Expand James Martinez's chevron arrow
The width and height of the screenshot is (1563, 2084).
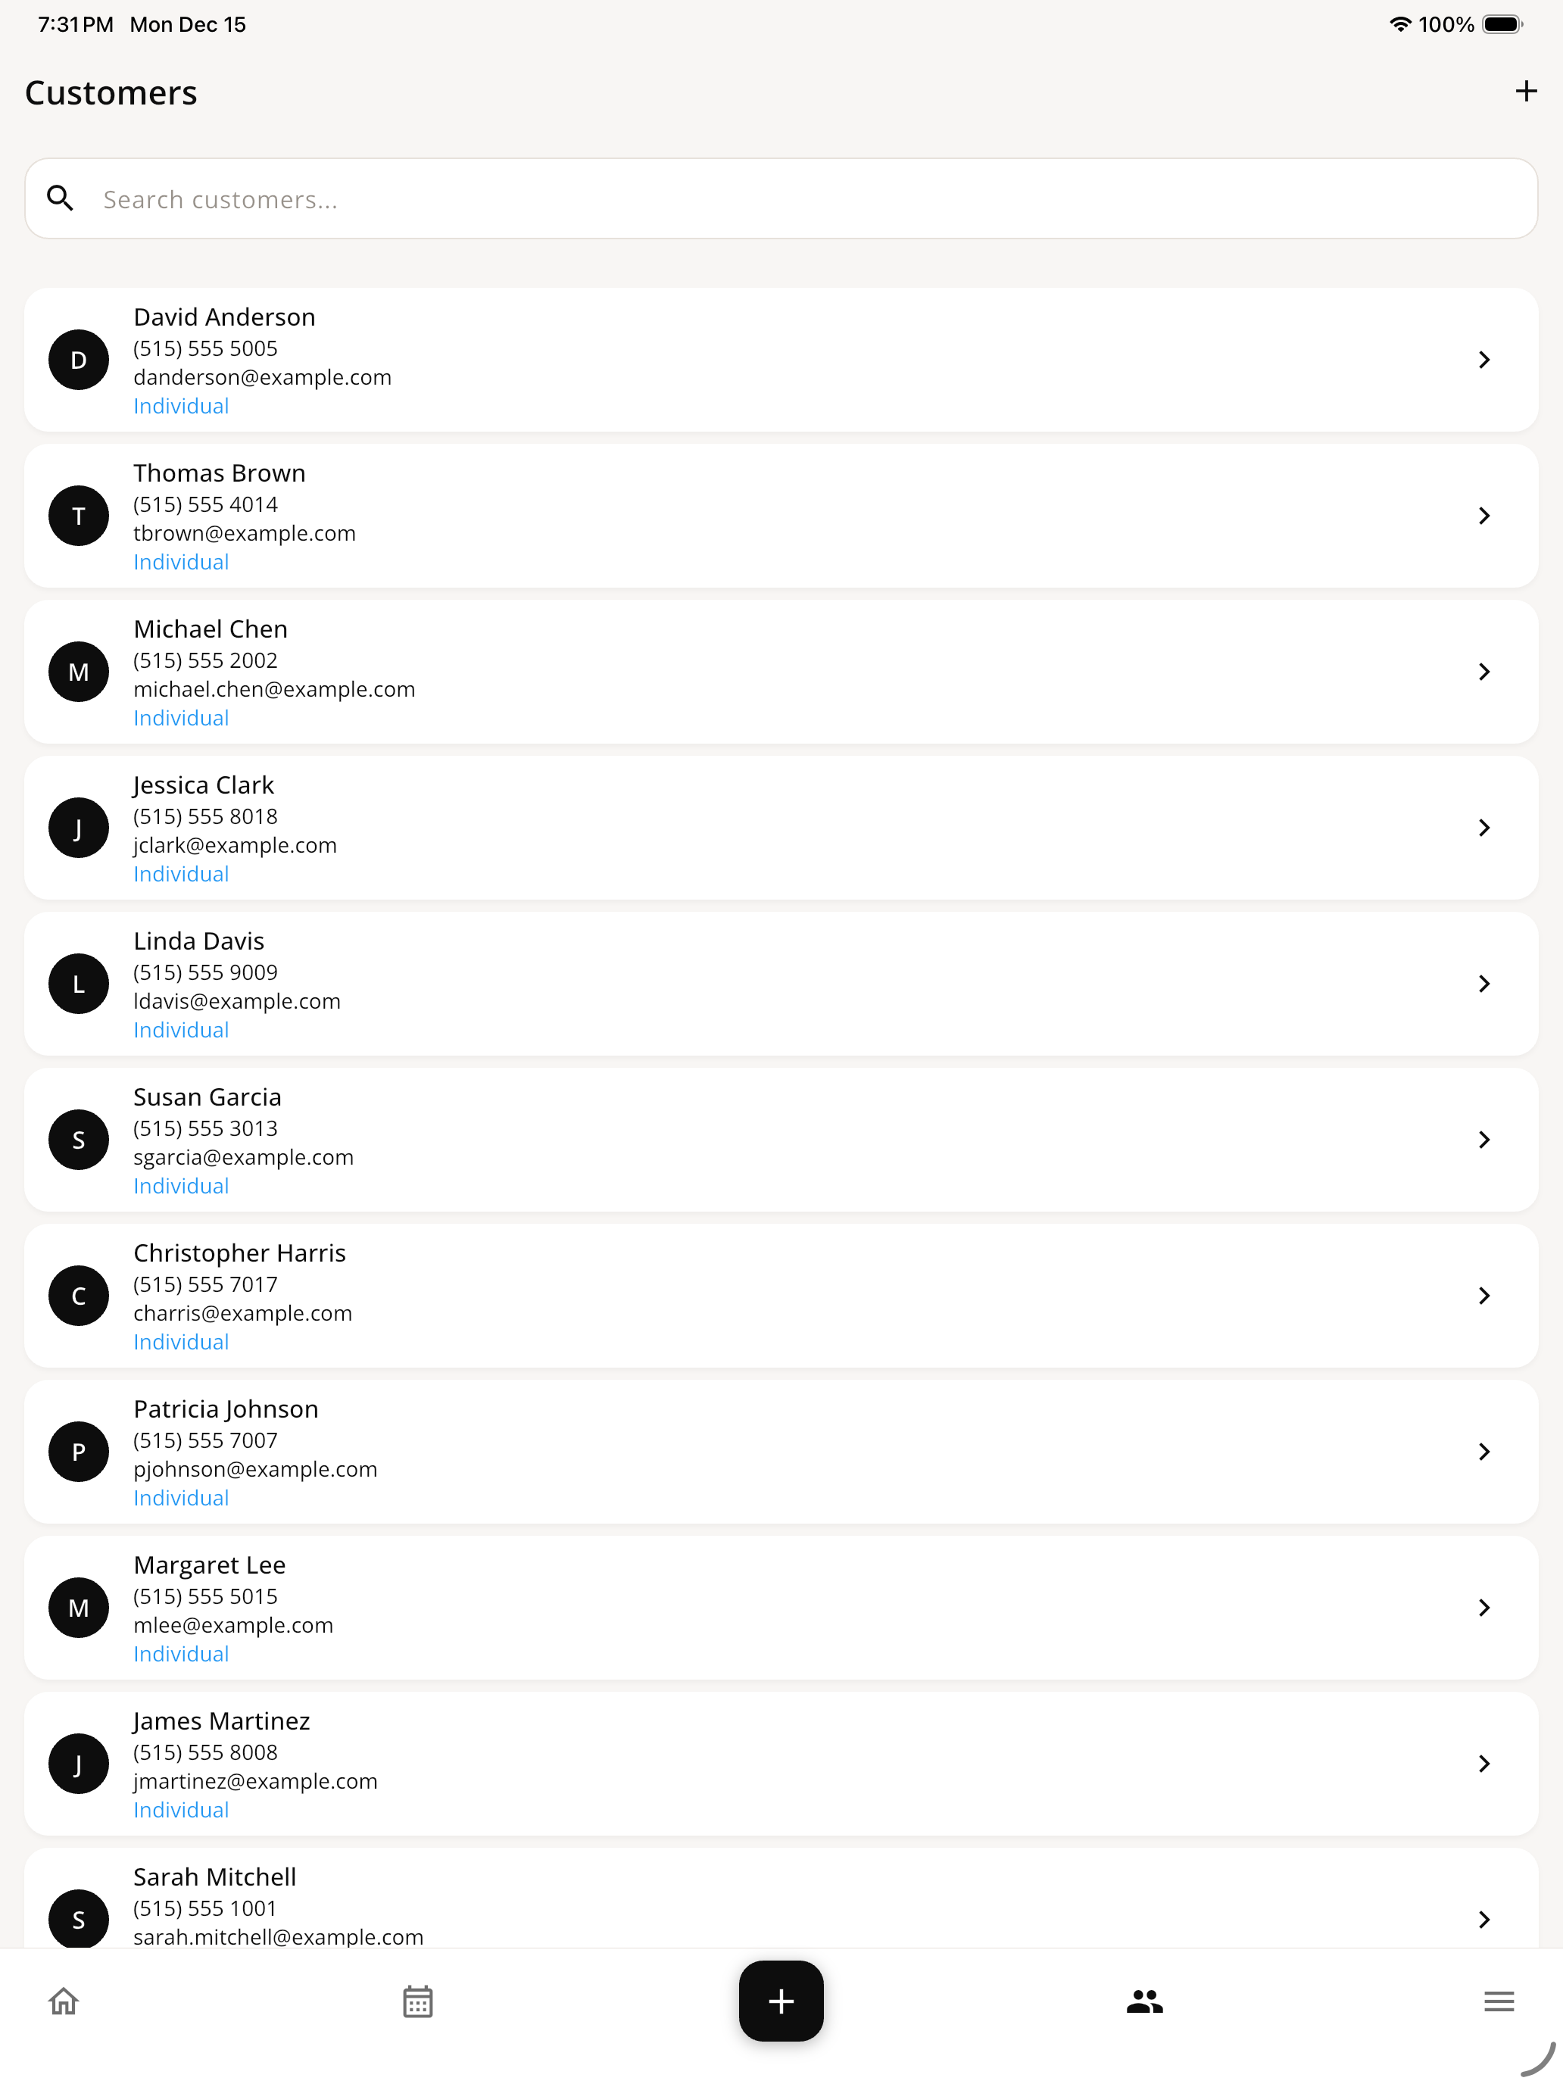[1483, 1764]
